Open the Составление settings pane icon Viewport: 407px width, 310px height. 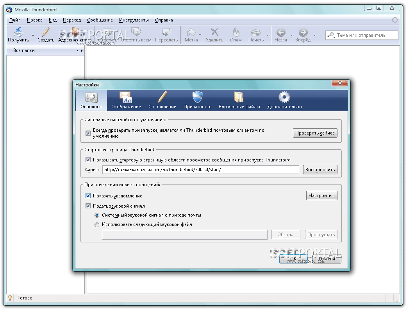[x=162, y=97]
